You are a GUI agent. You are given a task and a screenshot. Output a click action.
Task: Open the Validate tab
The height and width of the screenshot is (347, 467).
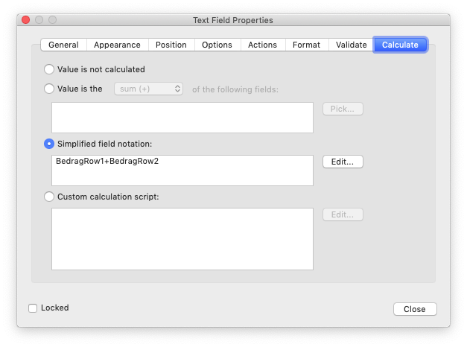point(351,45)
